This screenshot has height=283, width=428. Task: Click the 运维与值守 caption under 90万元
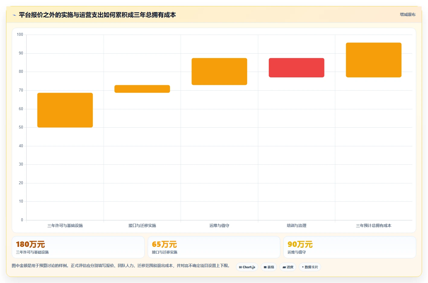[297, 252]
